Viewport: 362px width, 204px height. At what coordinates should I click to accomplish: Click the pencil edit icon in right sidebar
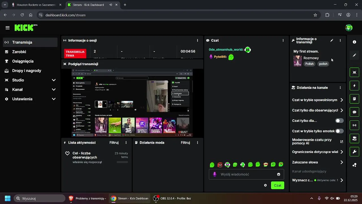point(354,55)
